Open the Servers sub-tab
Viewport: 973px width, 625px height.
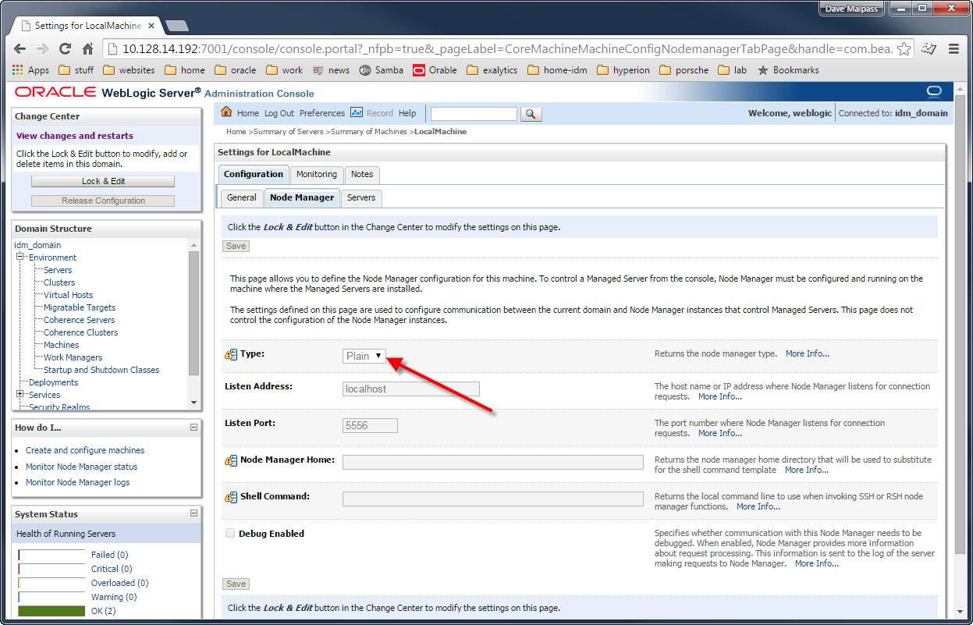click(361, 197)
